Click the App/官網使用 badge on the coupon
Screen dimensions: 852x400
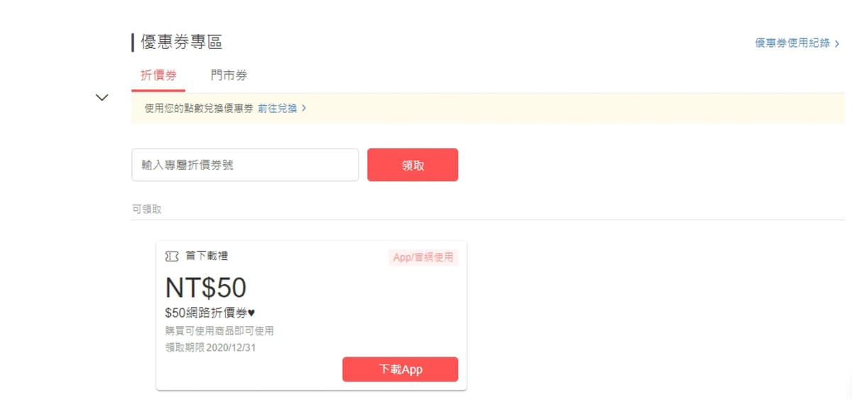[x=423, y=257]
